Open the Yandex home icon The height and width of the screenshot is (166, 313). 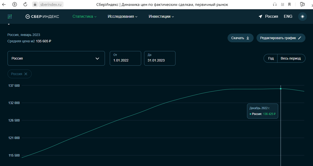click(15, 4)
